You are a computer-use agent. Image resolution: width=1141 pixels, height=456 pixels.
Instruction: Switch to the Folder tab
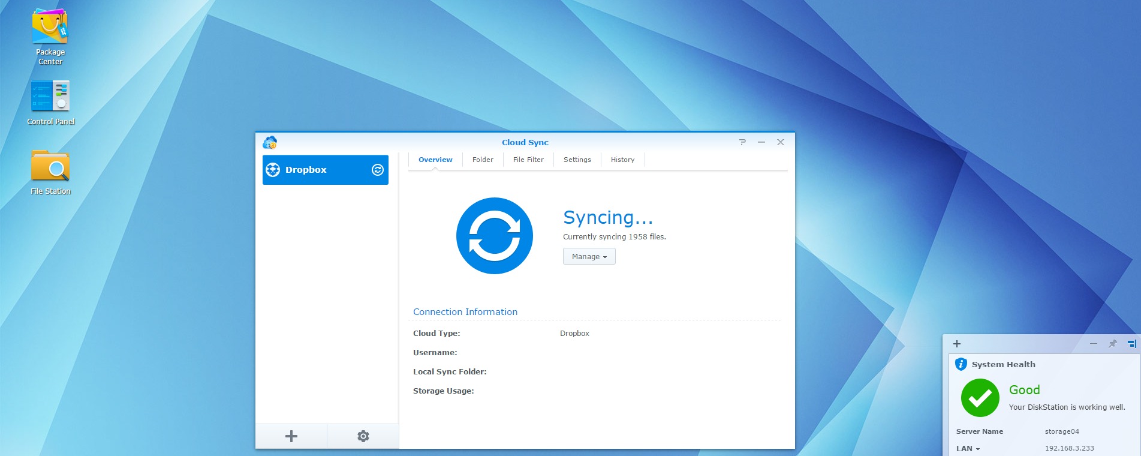(x=483, y=160)
